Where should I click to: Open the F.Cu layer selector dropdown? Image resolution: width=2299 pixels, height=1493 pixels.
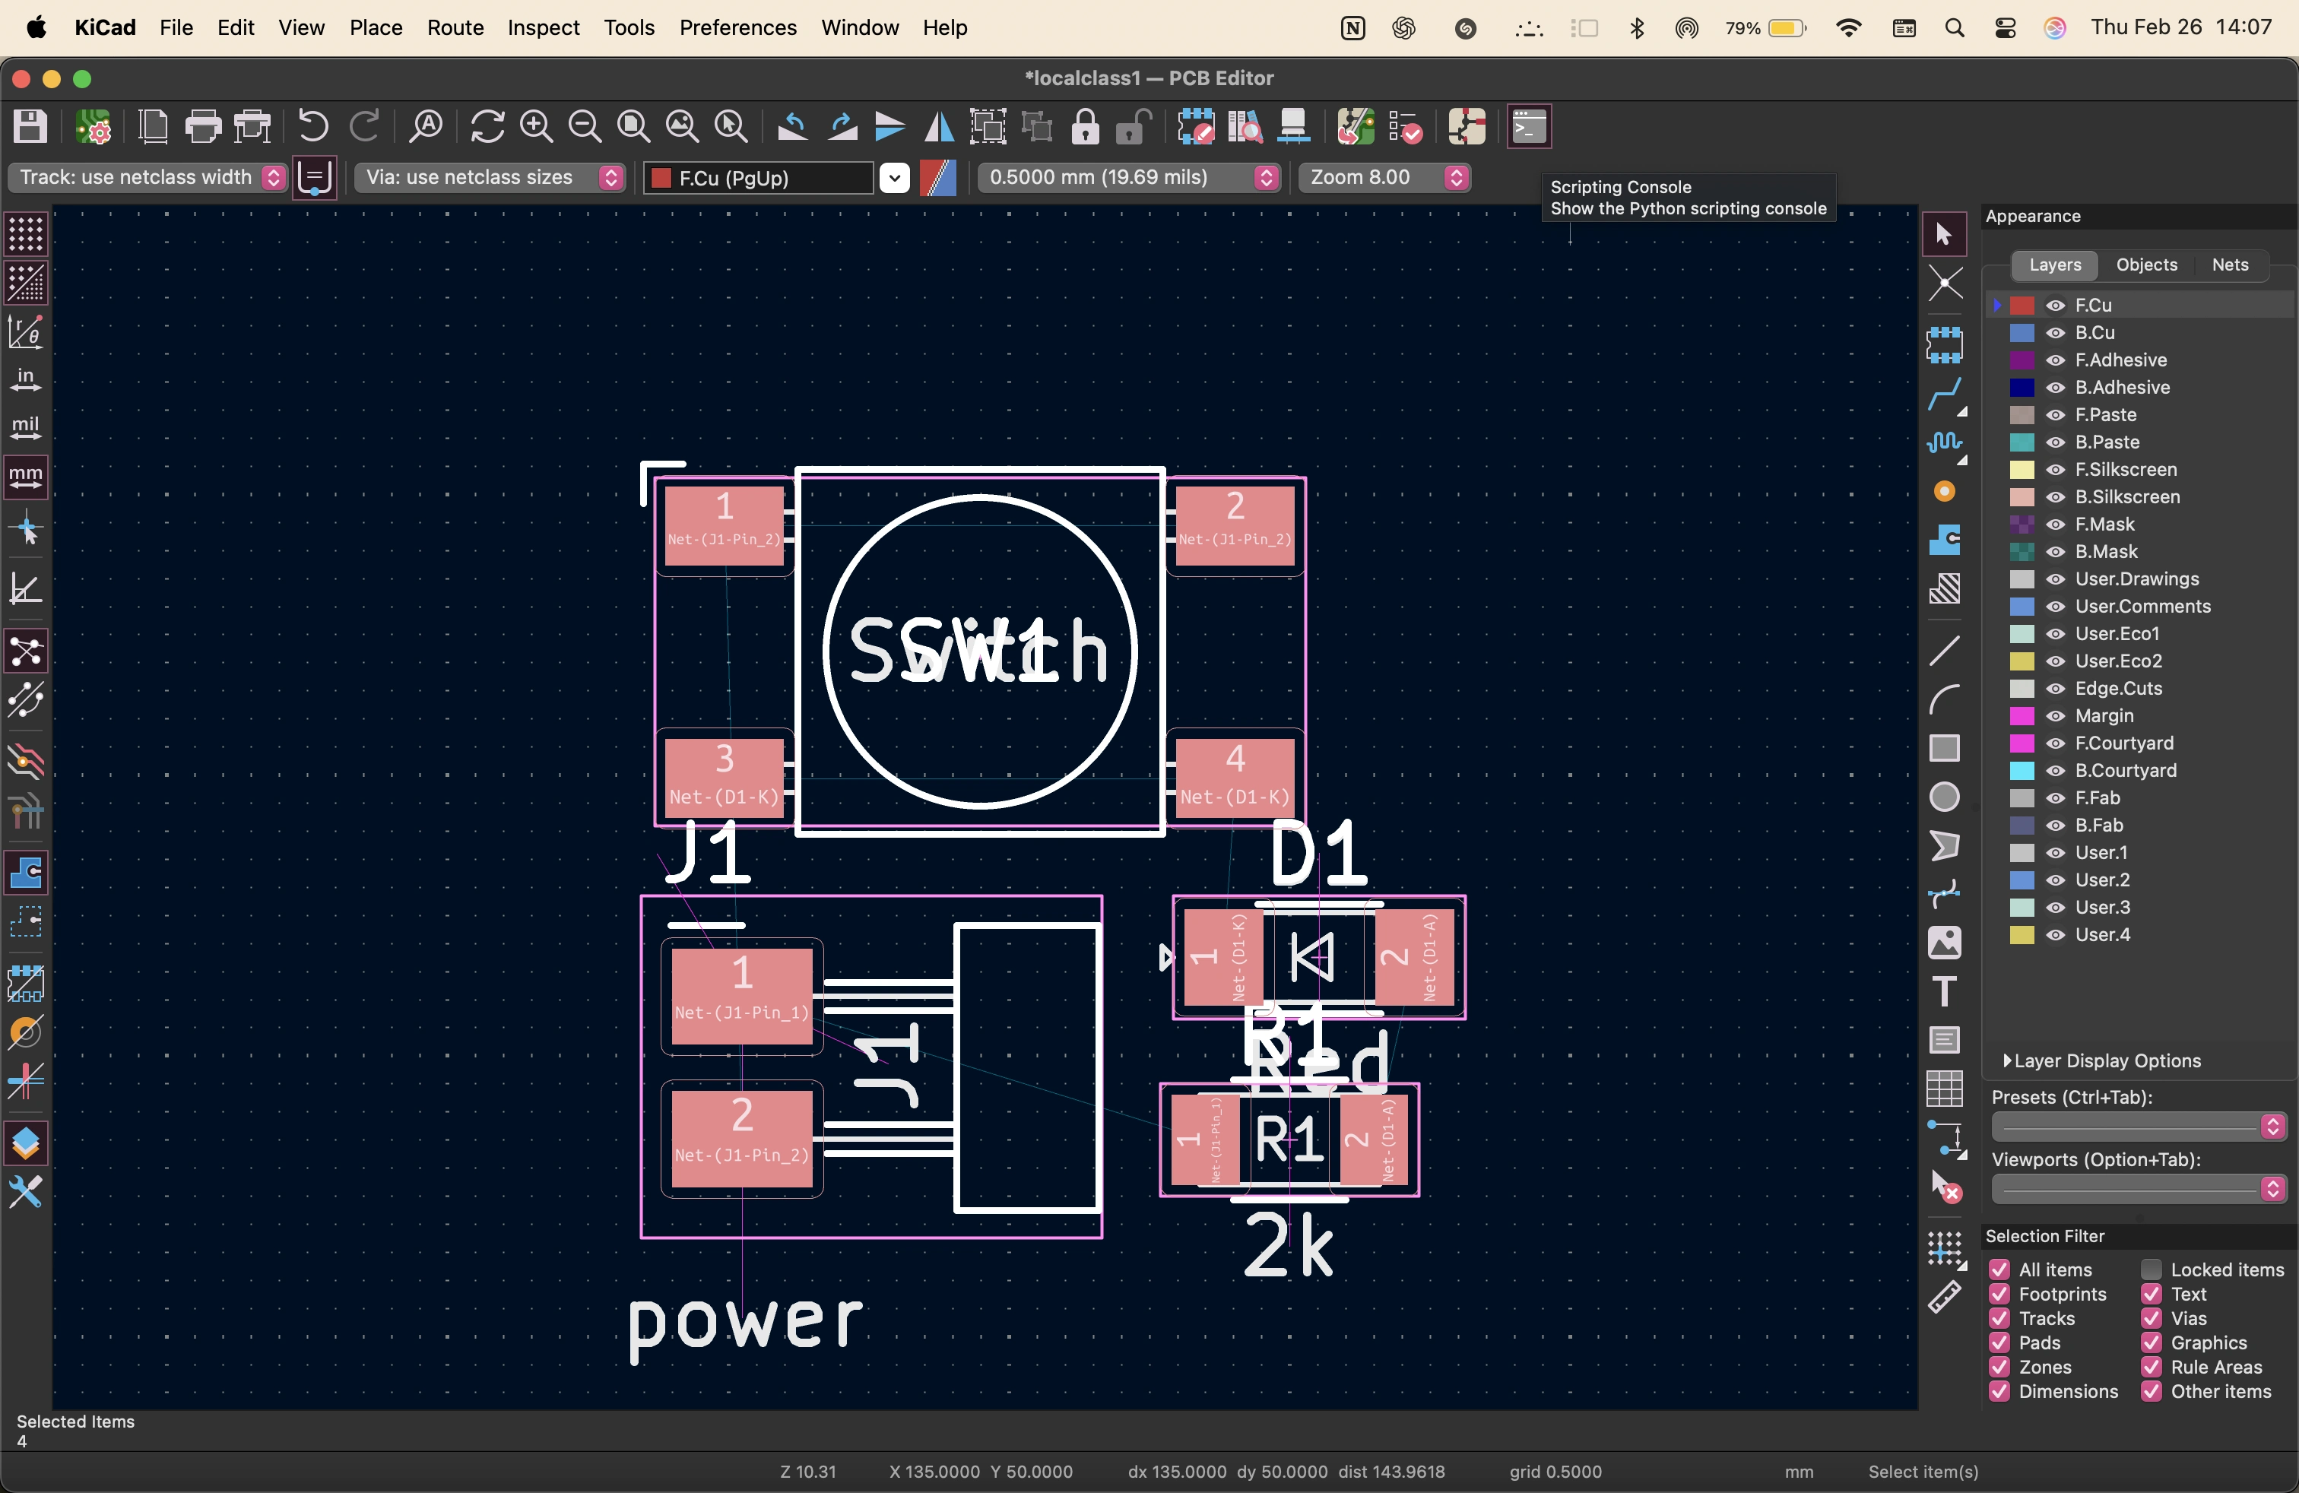893,178
